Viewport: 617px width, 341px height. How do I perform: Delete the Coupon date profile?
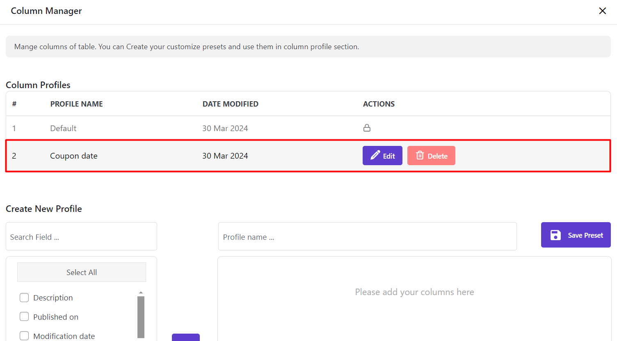[x=431, y=156]
